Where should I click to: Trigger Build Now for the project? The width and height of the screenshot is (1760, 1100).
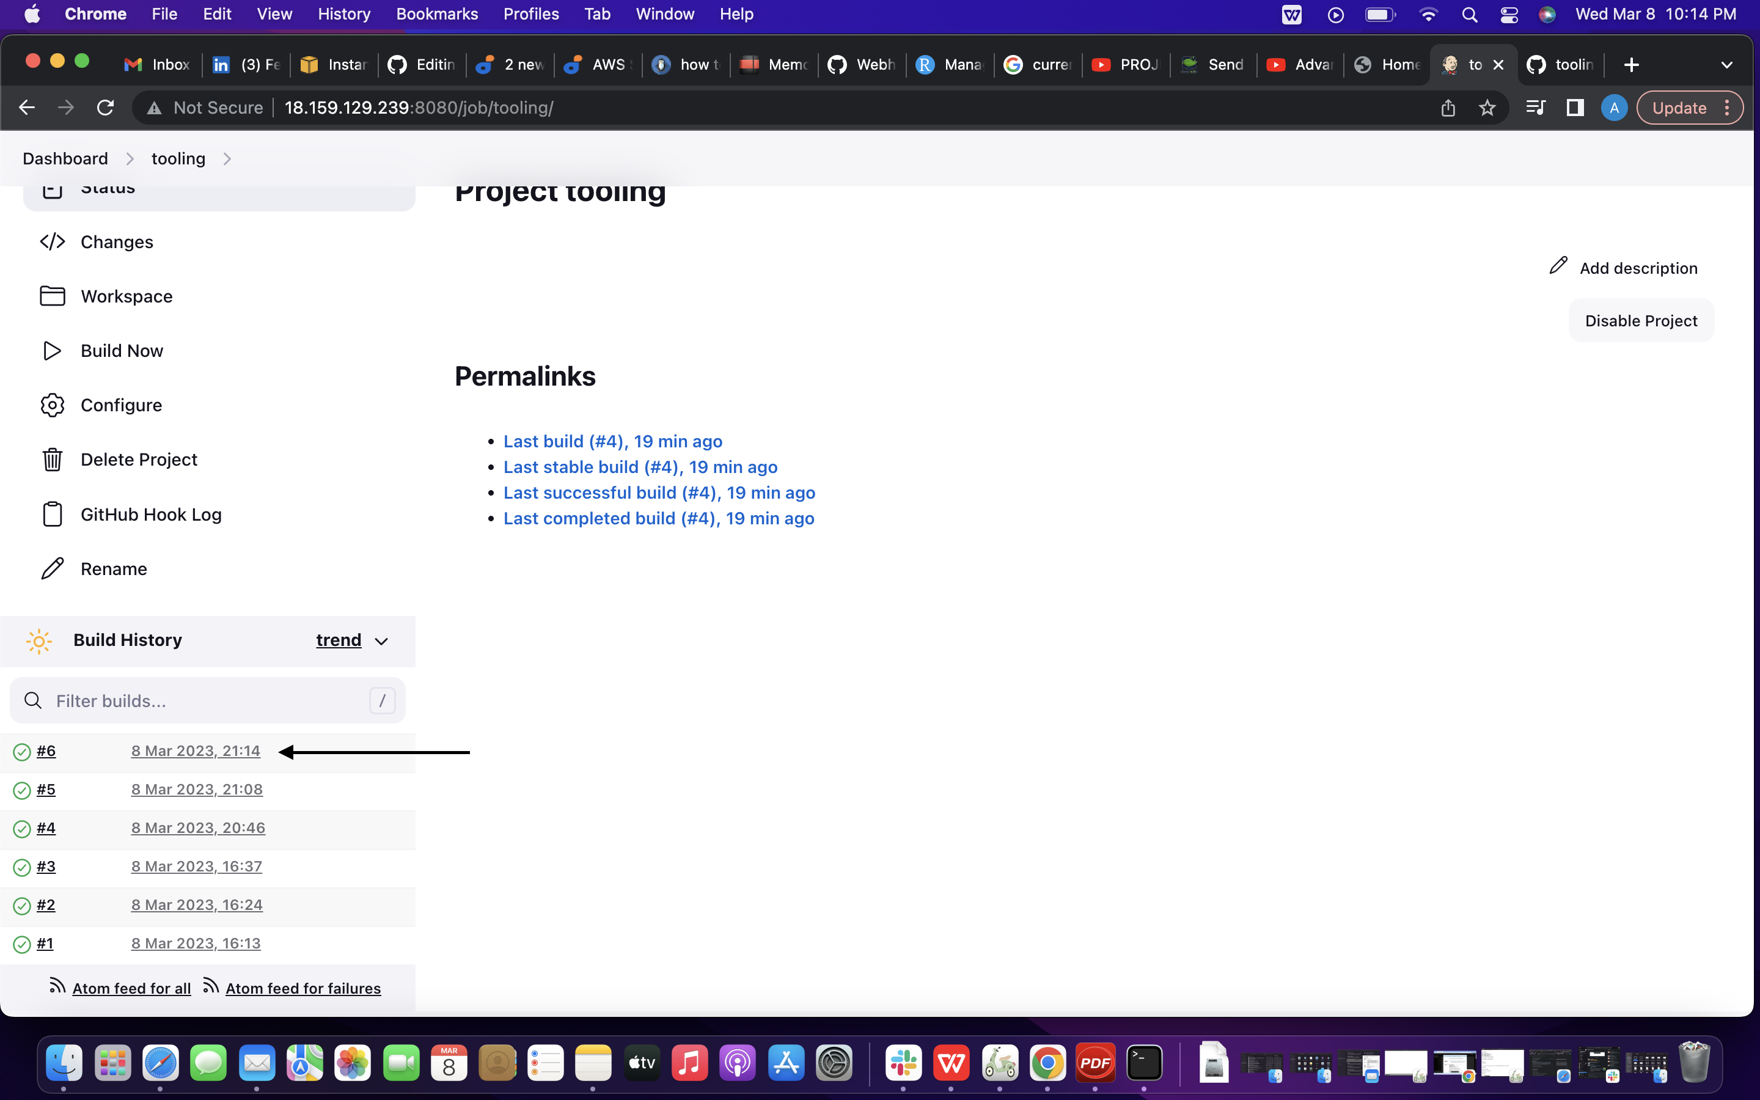point(122,351)
